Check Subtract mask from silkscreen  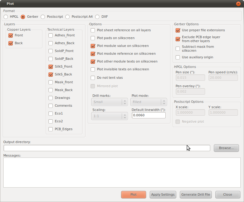point(178,48)
